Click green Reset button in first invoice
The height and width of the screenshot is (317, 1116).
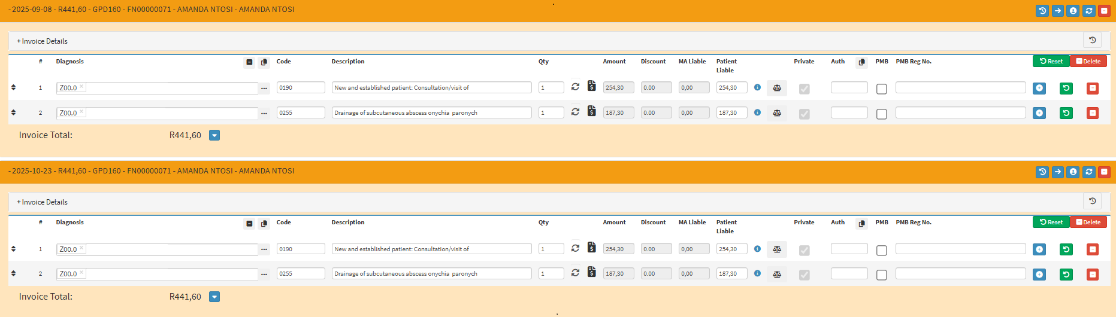1051,61
